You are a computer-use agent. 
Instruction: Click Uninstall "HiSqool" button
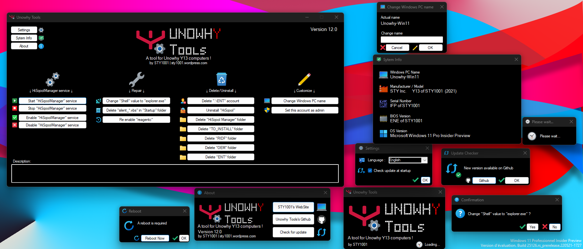221,110
